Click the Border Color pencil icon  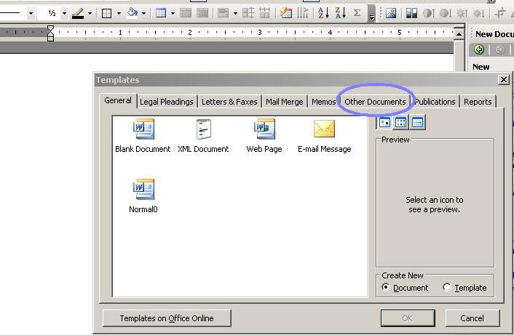78,13
